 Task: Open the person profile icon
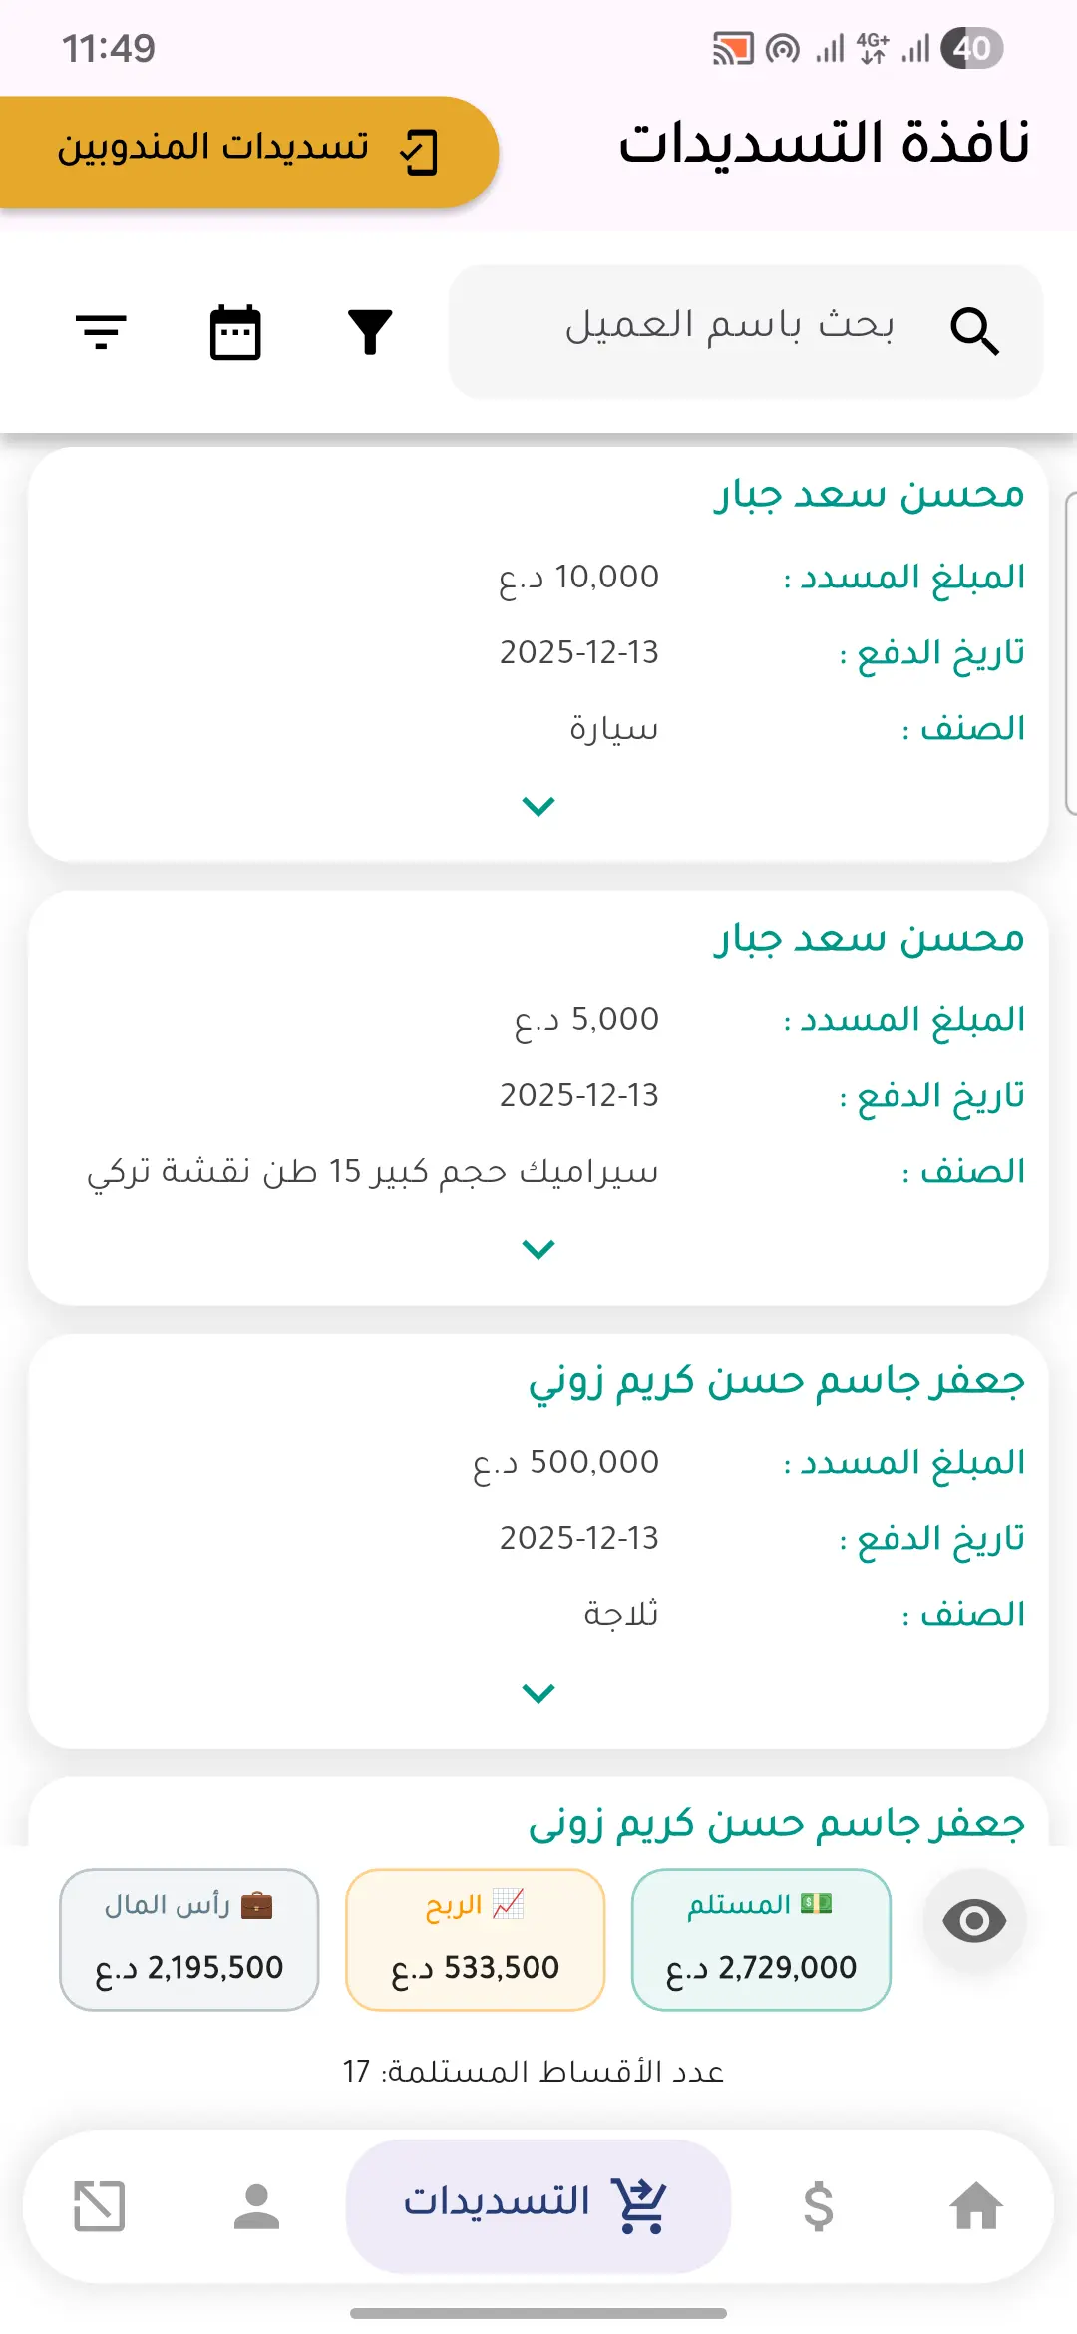[256, 2205]
